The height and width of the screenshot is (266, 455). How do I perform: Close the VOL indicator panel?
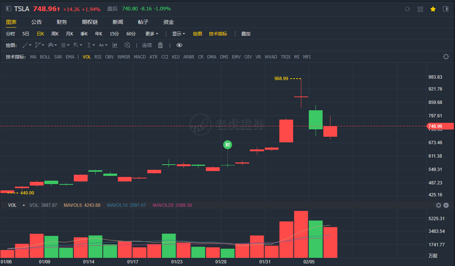(446, 205)
